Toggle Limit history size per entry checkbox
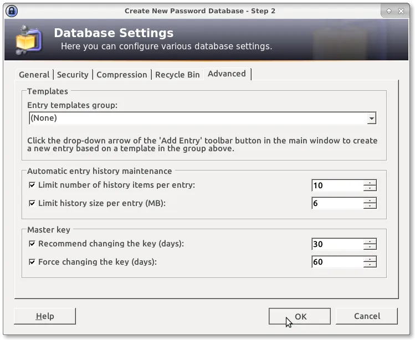415x340 pixels. click(x=32, y=203)
